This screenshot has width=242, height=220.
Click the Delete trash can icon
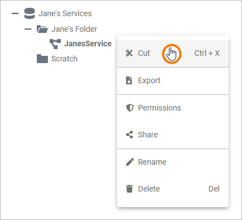point(129,189)
